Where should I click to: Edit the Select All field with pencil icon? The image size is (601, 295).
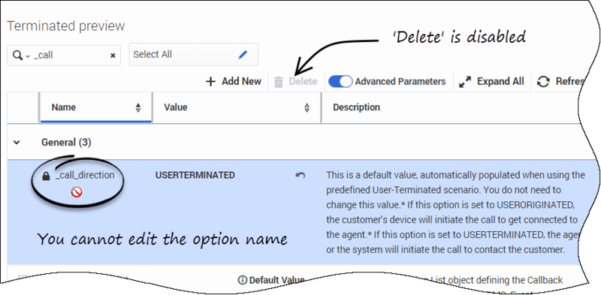[x=243, y=55]
